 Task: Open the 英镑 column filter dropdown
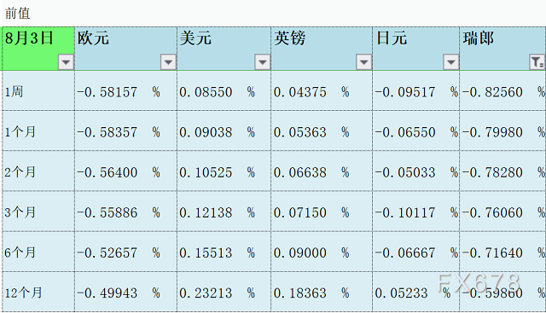point(363,62)
